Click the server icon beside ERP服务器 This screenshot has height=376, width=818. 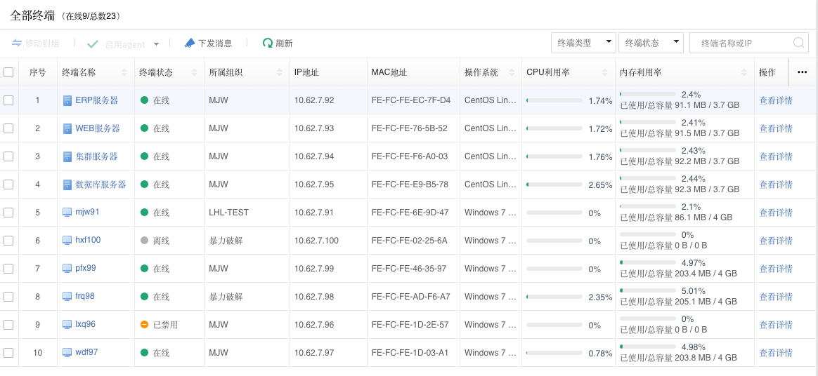tap(67, 100)
